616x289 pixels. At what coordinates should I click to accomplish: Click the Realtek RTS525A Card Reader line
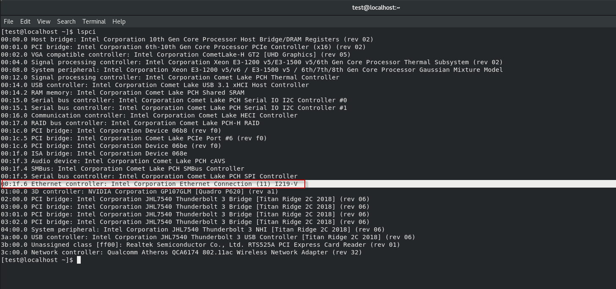(x=200, y=245)
